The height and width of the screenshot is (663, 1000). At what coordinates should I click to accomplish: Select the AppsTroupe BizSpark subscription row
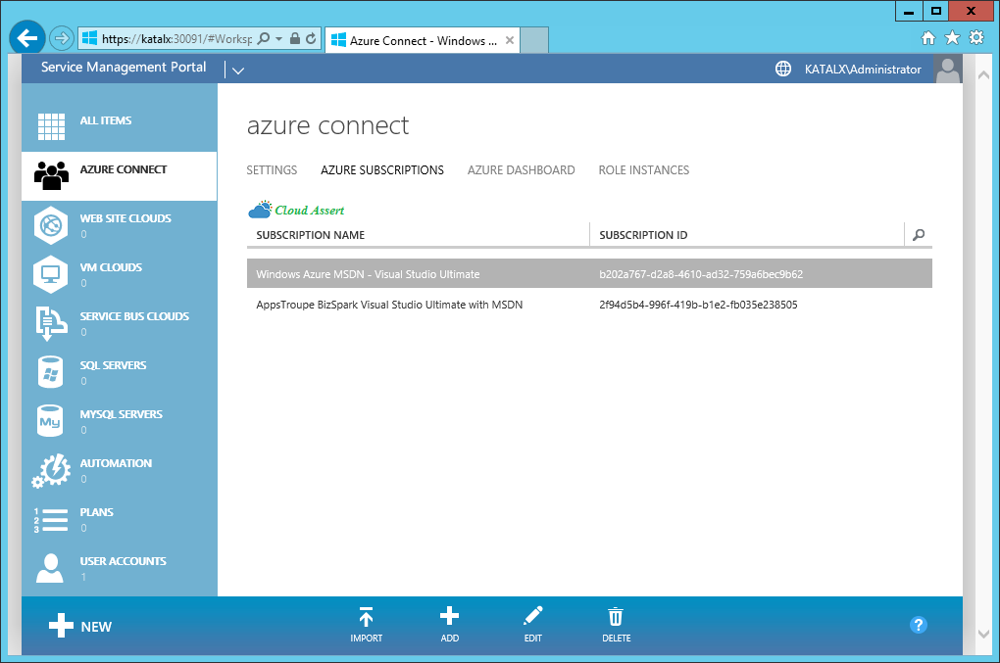coord(589,305)
